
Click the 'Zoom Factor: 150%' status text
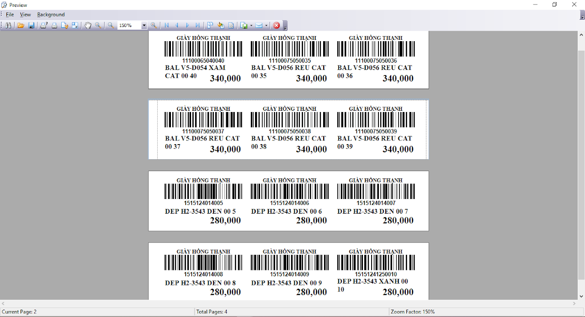(413, 312)
